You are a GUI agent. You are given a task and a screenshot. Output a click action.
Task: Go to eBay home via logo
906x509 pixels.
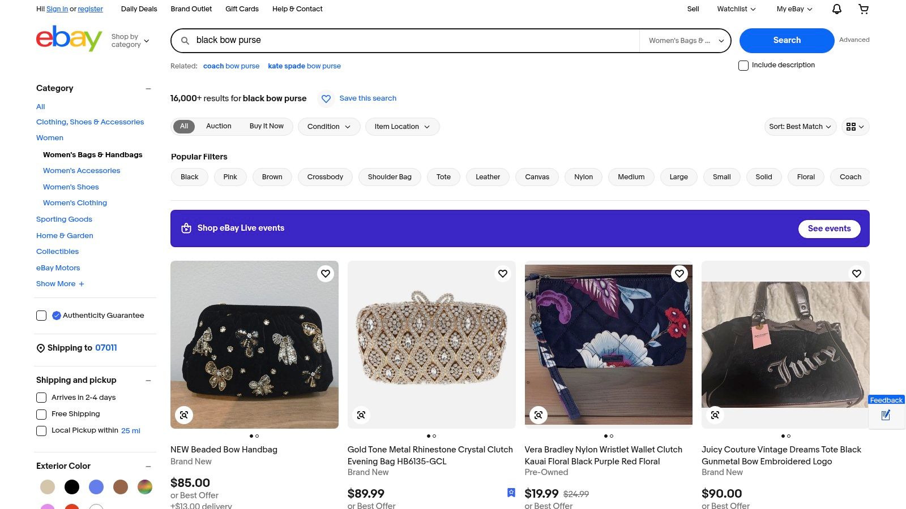click(x=69, y=38)
